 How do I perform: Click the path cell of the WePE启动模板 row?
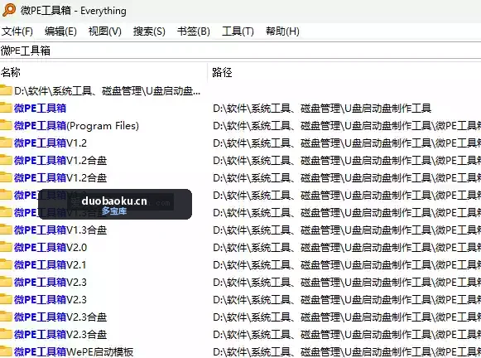[x=347, y=352]
